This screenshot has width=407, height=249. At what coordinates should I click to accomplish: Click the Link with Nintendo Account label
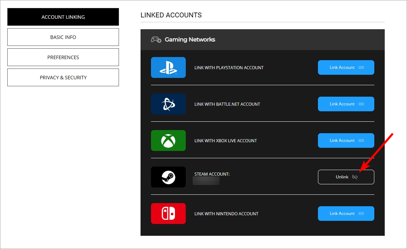[x=226, y=214]
